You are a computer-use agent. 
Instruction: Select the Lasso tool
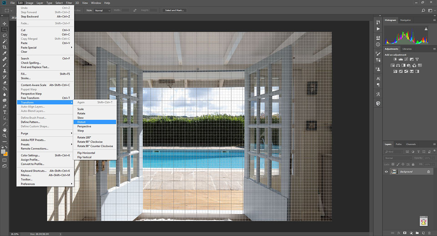(5, 35)
